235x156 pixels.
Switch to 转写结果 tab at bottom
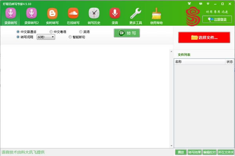194,152
